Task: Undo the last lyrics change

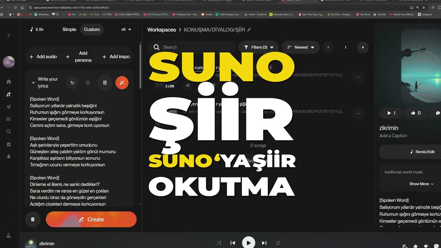Action: [x=72, y=83]
